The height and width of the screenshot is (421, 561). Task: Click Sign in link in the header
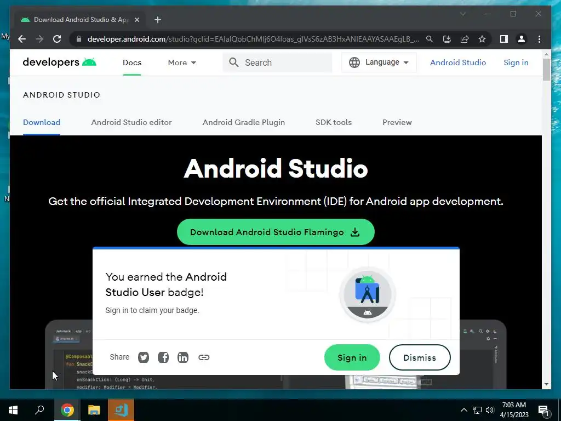coord(516,62)
